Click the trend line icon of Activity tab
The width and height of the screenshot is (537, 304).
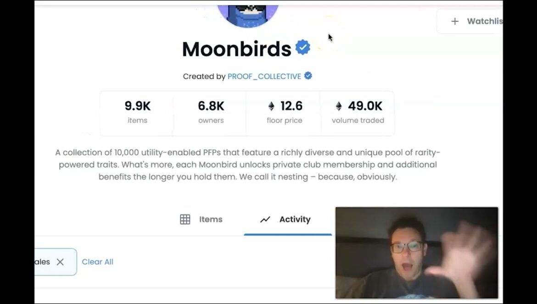click(265, 220)
